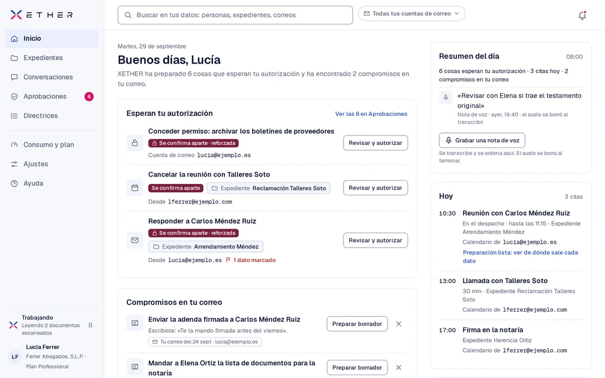Image resolution: width=605 pixels, height=378 pixels.
Task: Click the XETHER icon next to Trabajando
Action: (x=13, y=325)
